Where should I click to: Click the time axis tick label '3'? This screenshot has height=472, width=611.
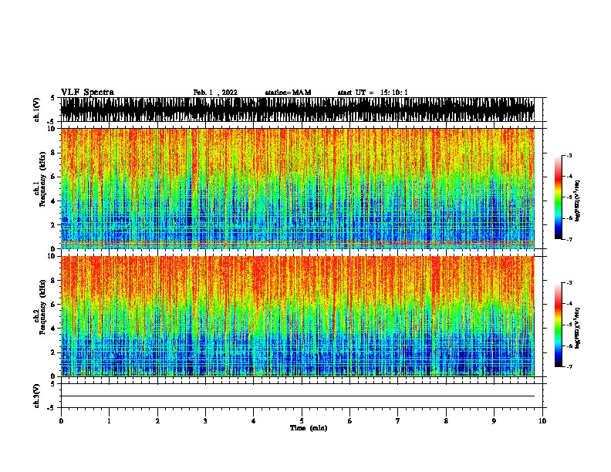click(205, 421)
